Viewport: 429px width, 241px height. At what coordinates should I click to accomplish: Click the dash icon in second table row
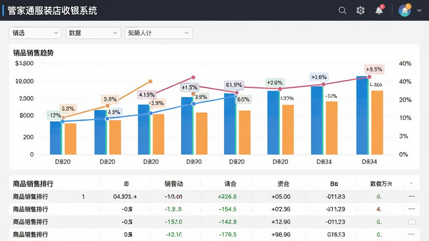click(x=411, y=209)
